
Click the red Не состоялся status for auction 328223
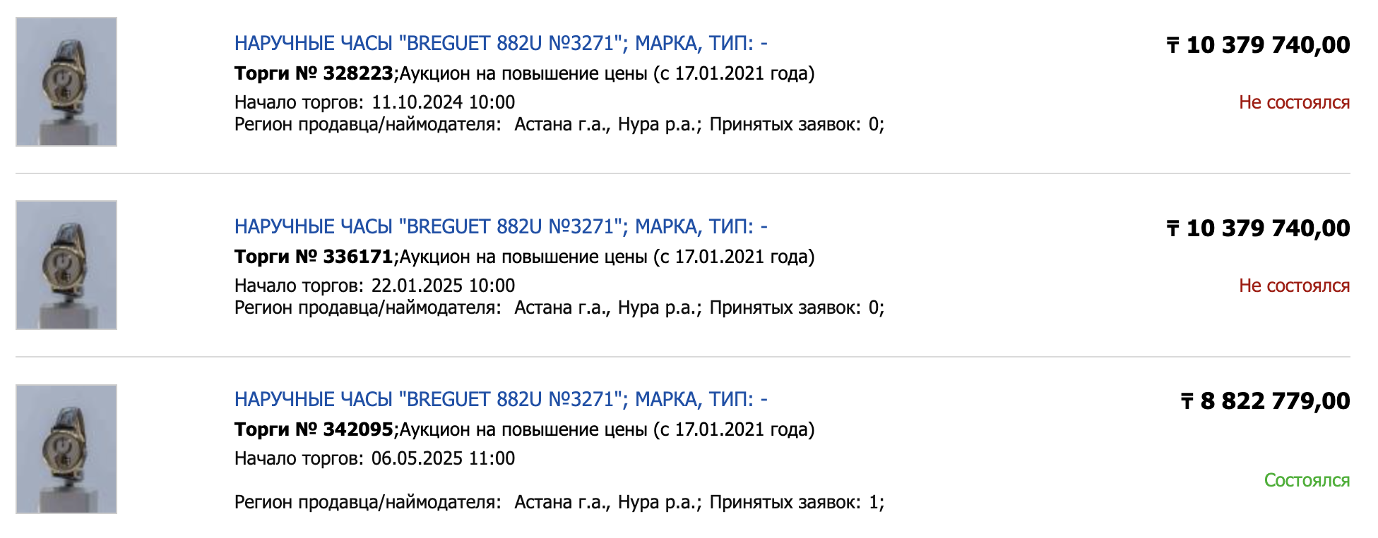tap(1294, 103)
